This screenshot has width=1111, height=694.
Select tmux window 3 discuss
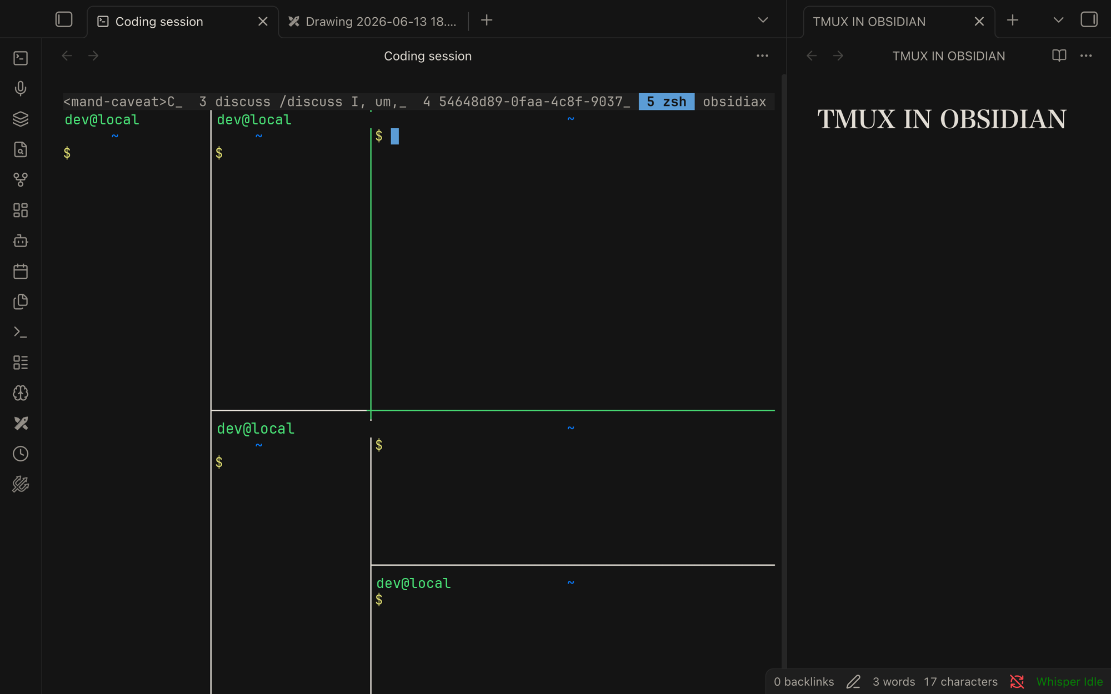pyautogui.click(x=303, y=102)
